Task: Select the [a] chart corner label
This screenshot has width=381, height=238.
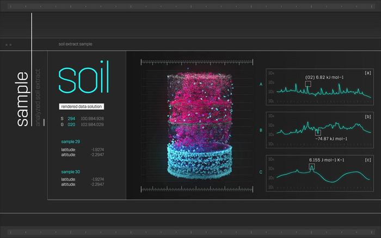Action: (x=368, y=73)
